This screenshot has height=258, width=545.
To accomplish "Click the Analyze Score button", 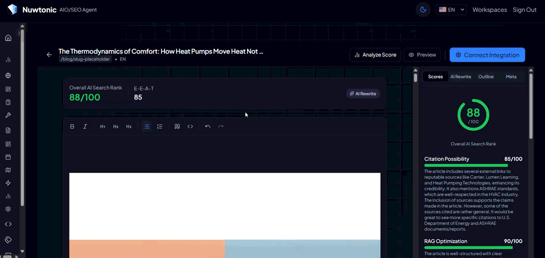I will (x=375, y=55).
